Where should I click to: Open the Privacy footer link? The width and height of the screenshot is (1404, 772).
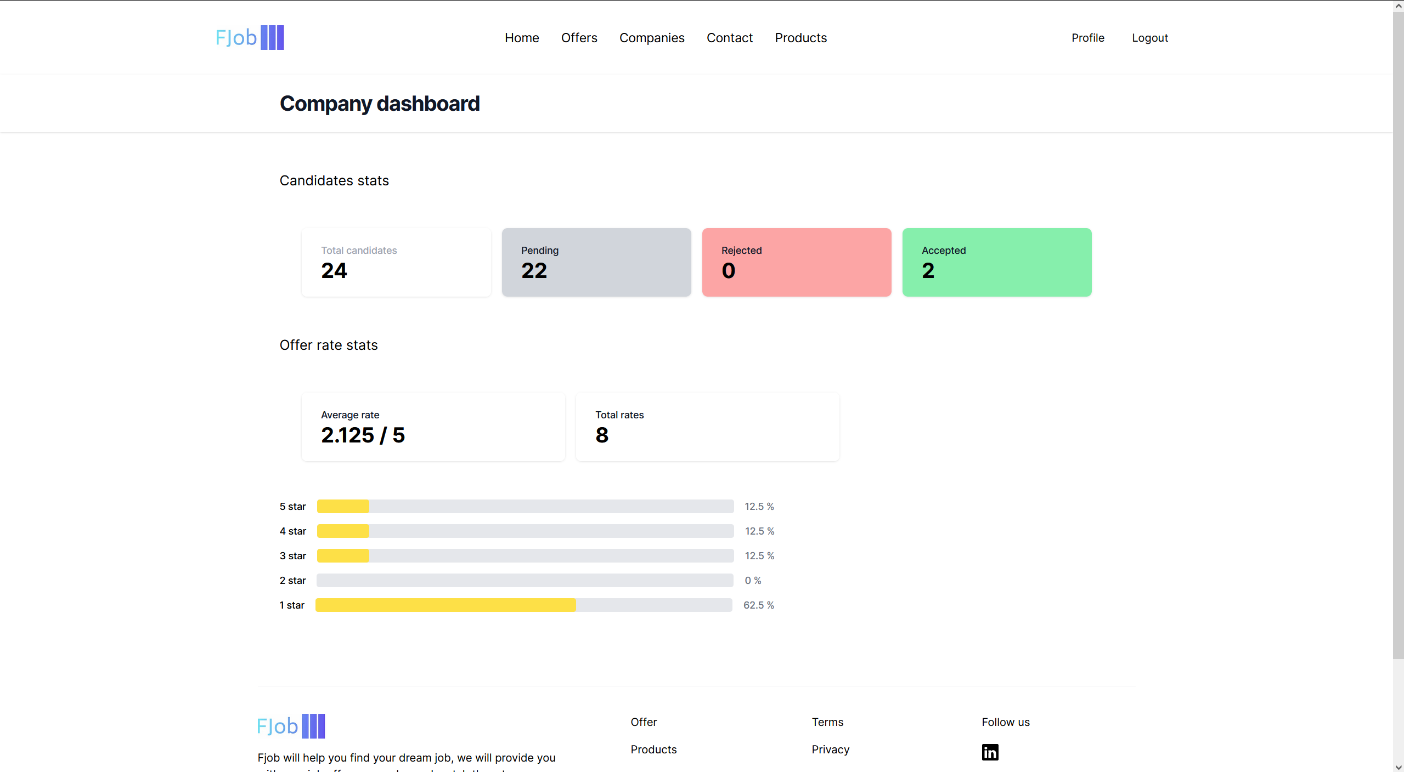[x=830, y=750]
